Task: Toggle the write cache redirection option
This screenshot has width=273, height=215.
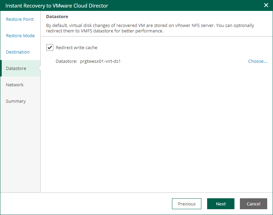Action: coord(49,47)
